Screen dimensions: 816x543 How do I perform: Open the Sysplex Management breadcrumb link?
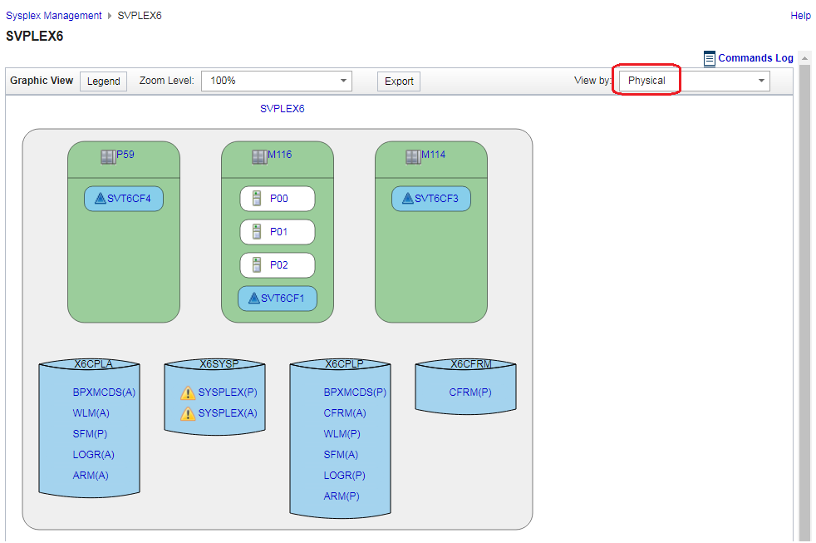click(53, 16)
